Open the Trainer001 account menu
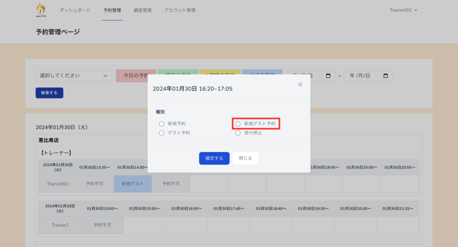Screen dimensions: 458x247 403,10
